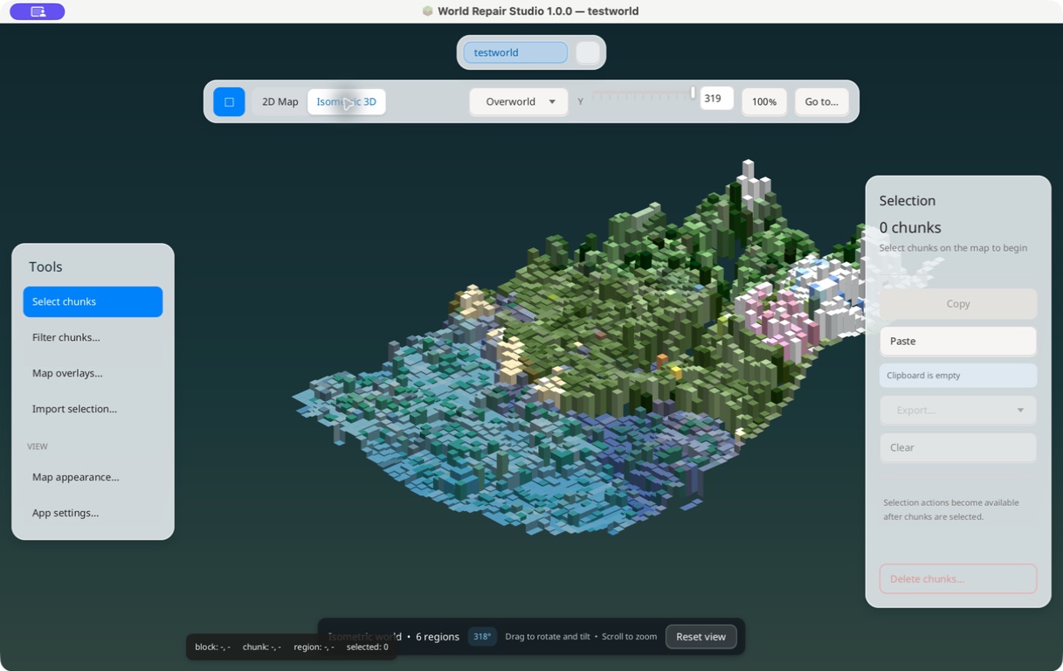Click the Tools panel heading
Viewport: 1063px width, 671px height.
(45, 266)
